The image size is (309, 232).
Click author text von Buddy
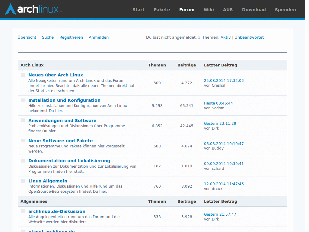[214, 148]
